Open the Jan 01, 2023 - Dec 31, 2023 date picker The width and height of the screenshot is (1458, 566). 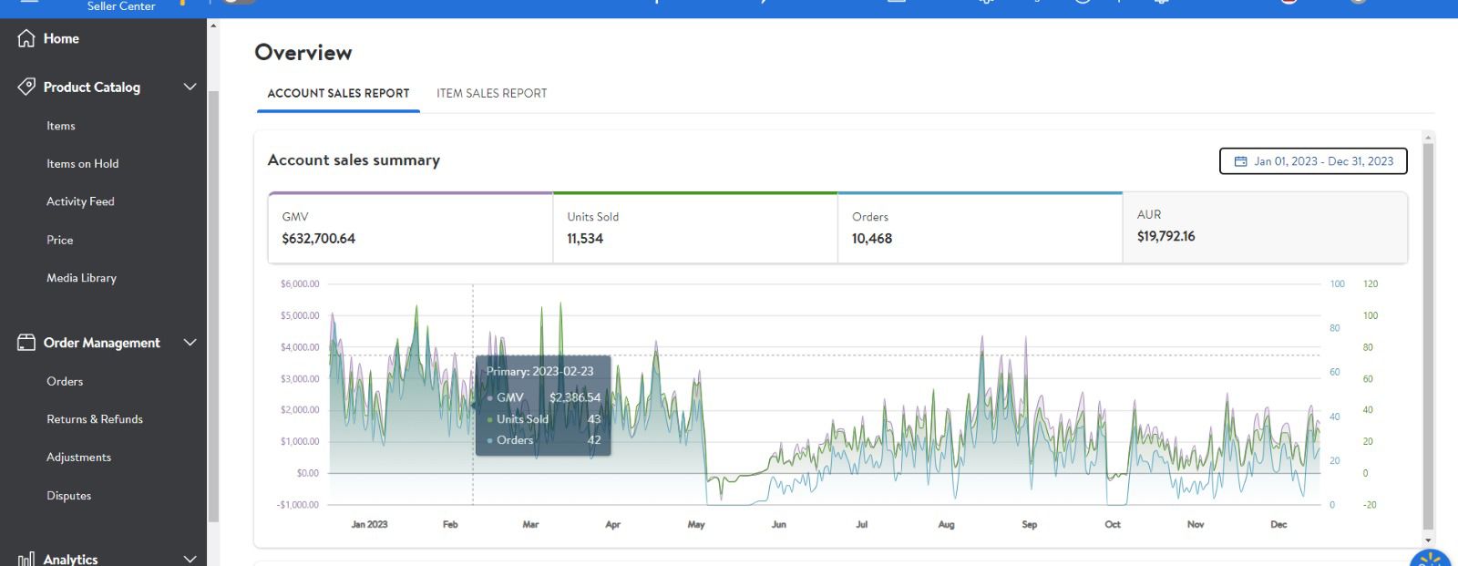click(x=1313, y=161)
